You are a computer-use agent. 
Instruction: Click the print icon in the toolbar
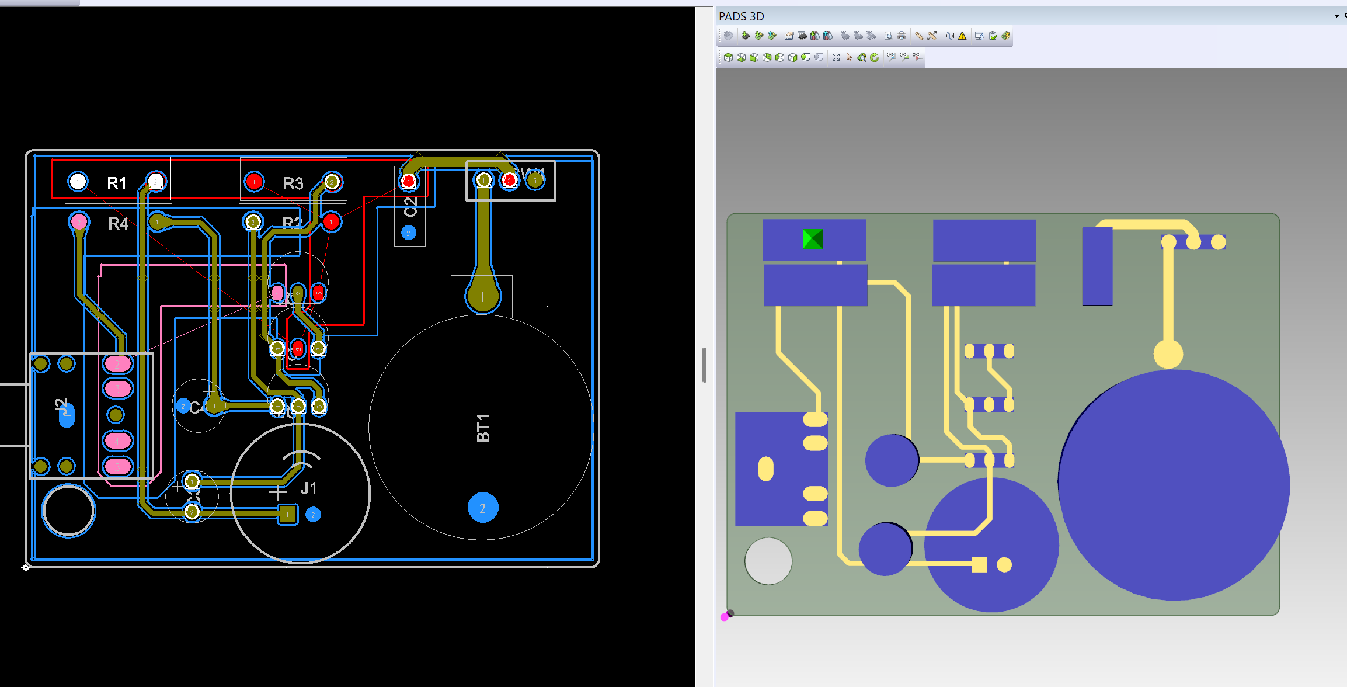(902, 36)
